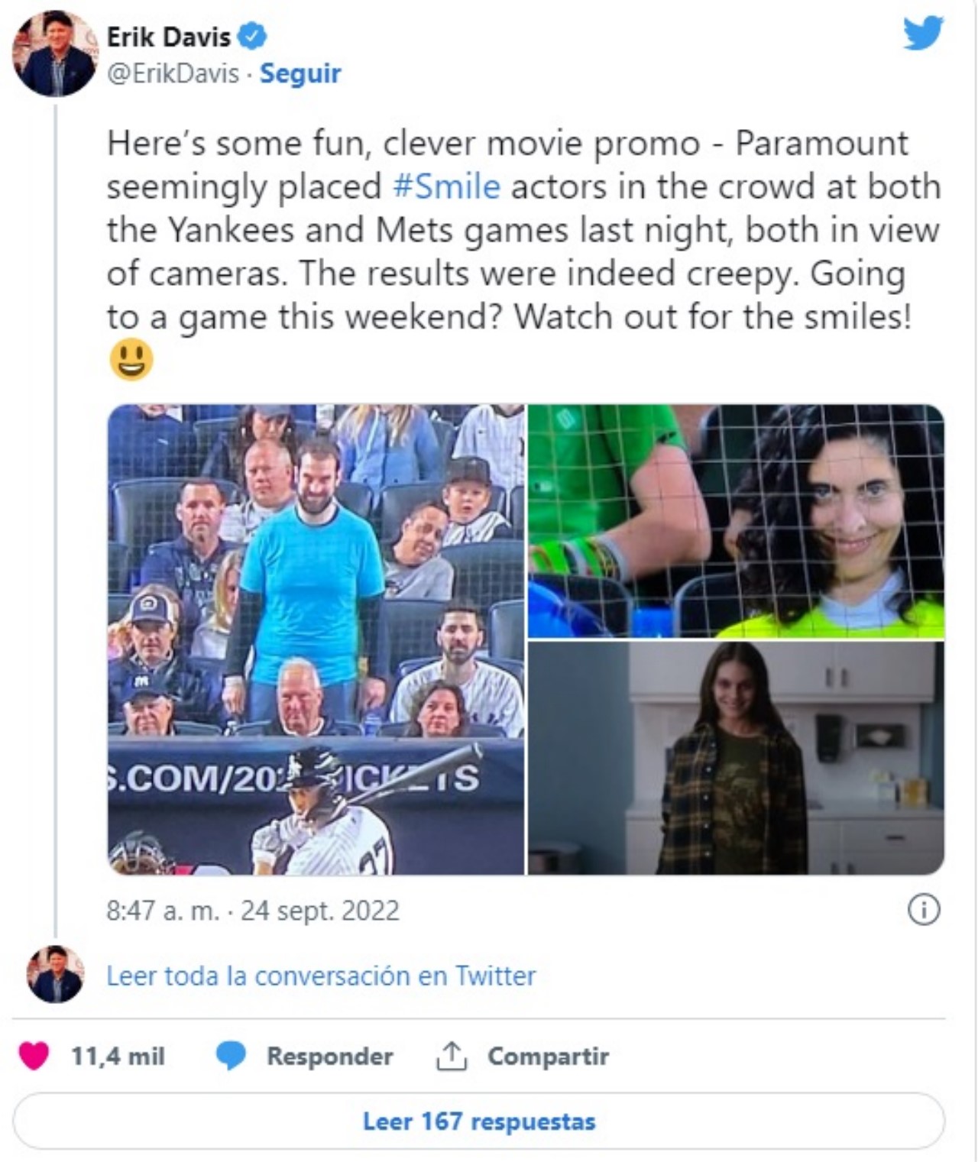Click the share upload arrow icon
This screenshot has width=978, height=1162.
(x=451, y=1056)
